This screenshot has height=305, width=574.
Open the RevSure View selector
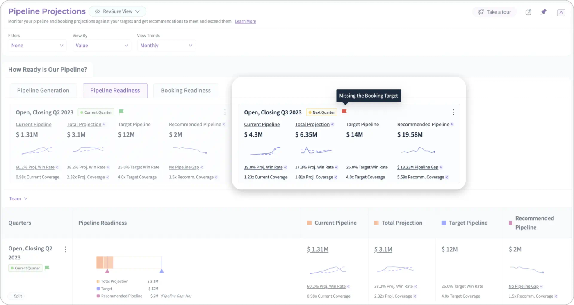point(117,11)
